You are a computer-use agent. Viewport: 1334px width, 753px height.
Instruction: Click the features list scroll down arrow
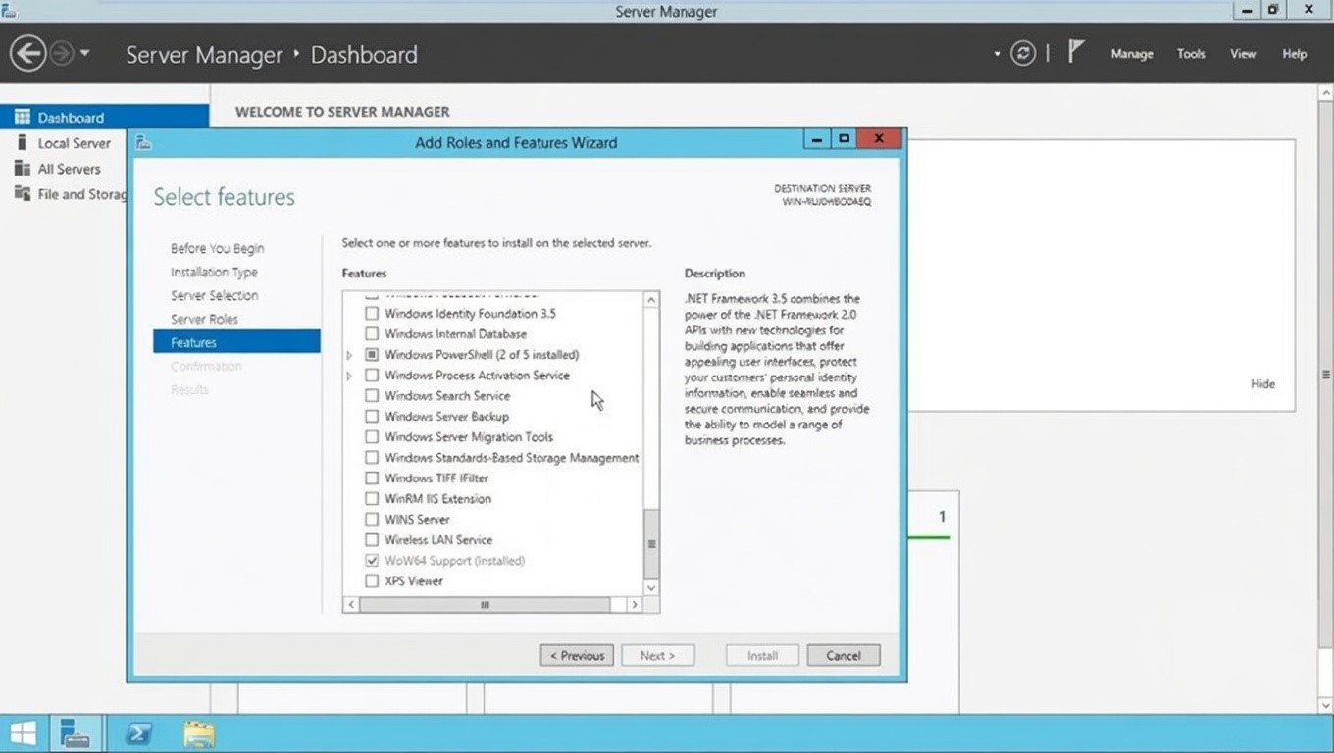[x=650, y=587]
